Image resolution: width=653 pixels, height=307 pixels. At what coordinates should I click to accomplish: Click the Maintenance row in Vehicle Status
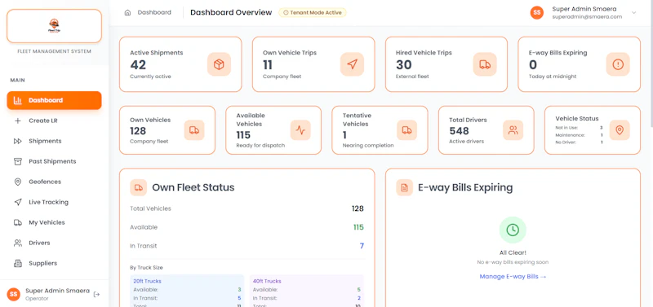pyautogui.click(x=579, y=135)
